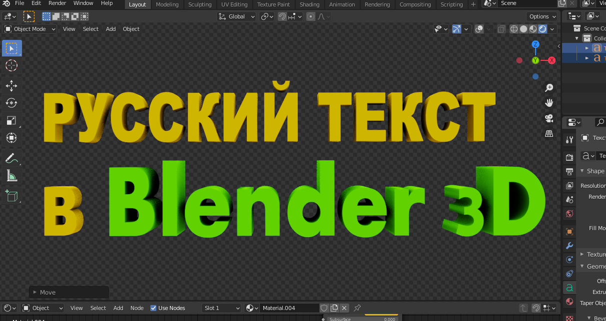This screenshot has width=606, height=321.
Task: Pick the Scale tool
Action: [x=11, y=120]
